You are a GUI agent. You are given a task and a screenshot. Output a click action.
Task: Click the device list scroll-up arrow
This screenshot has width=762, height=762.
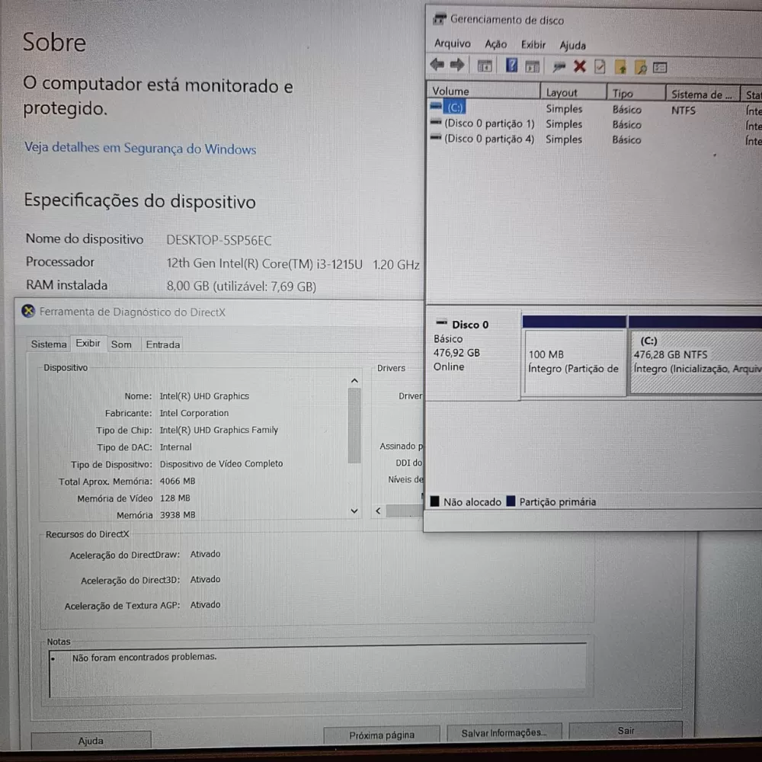354,381
